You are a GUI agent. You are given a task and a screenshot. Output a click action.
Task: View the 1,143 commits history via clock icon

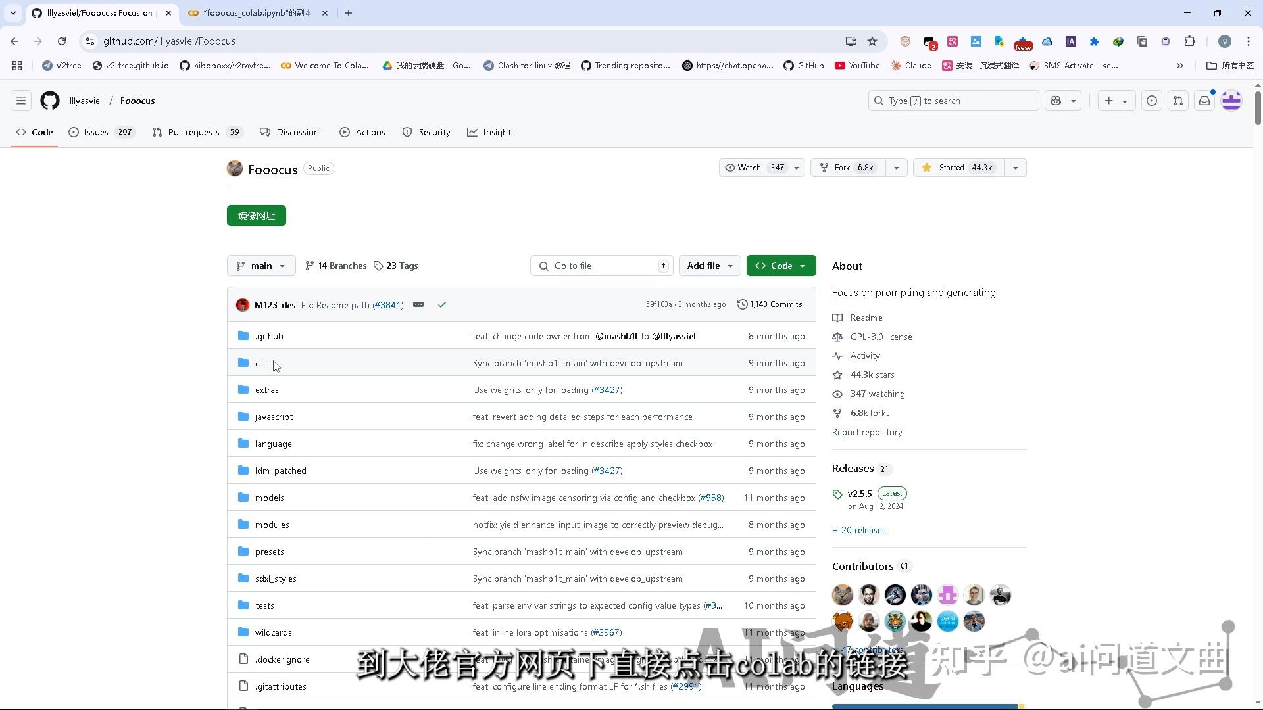(x=770, y=304)
